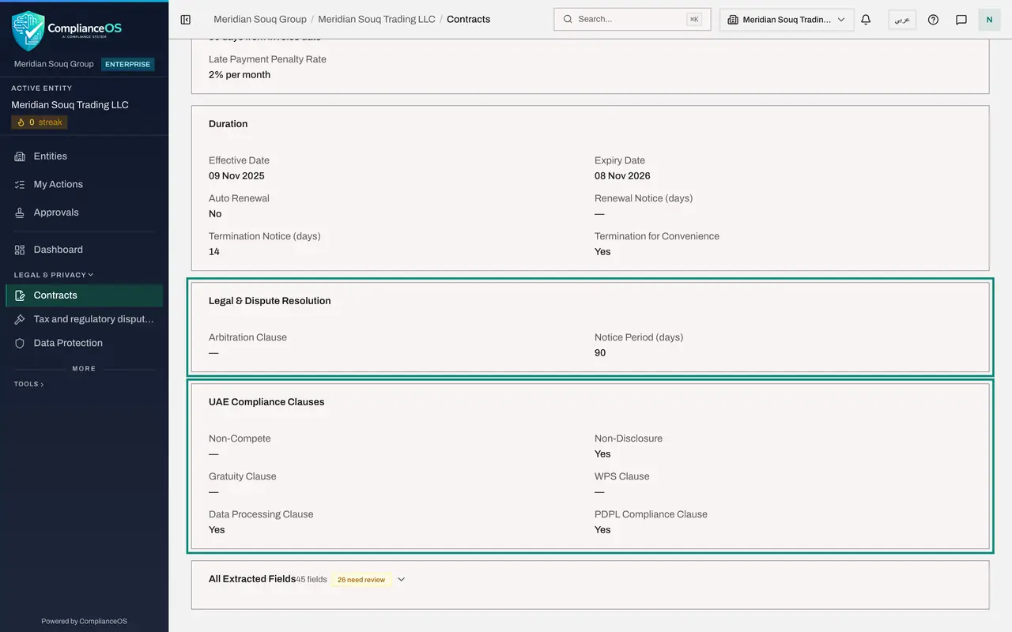Select the effective date 09 Nov 2025
This screenshot has height=632, width=1012.
coord(236,176)
